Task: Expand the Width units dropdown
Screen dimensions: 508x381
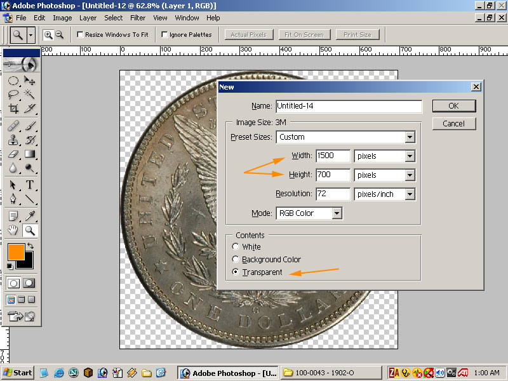Action: coord(410,156)
